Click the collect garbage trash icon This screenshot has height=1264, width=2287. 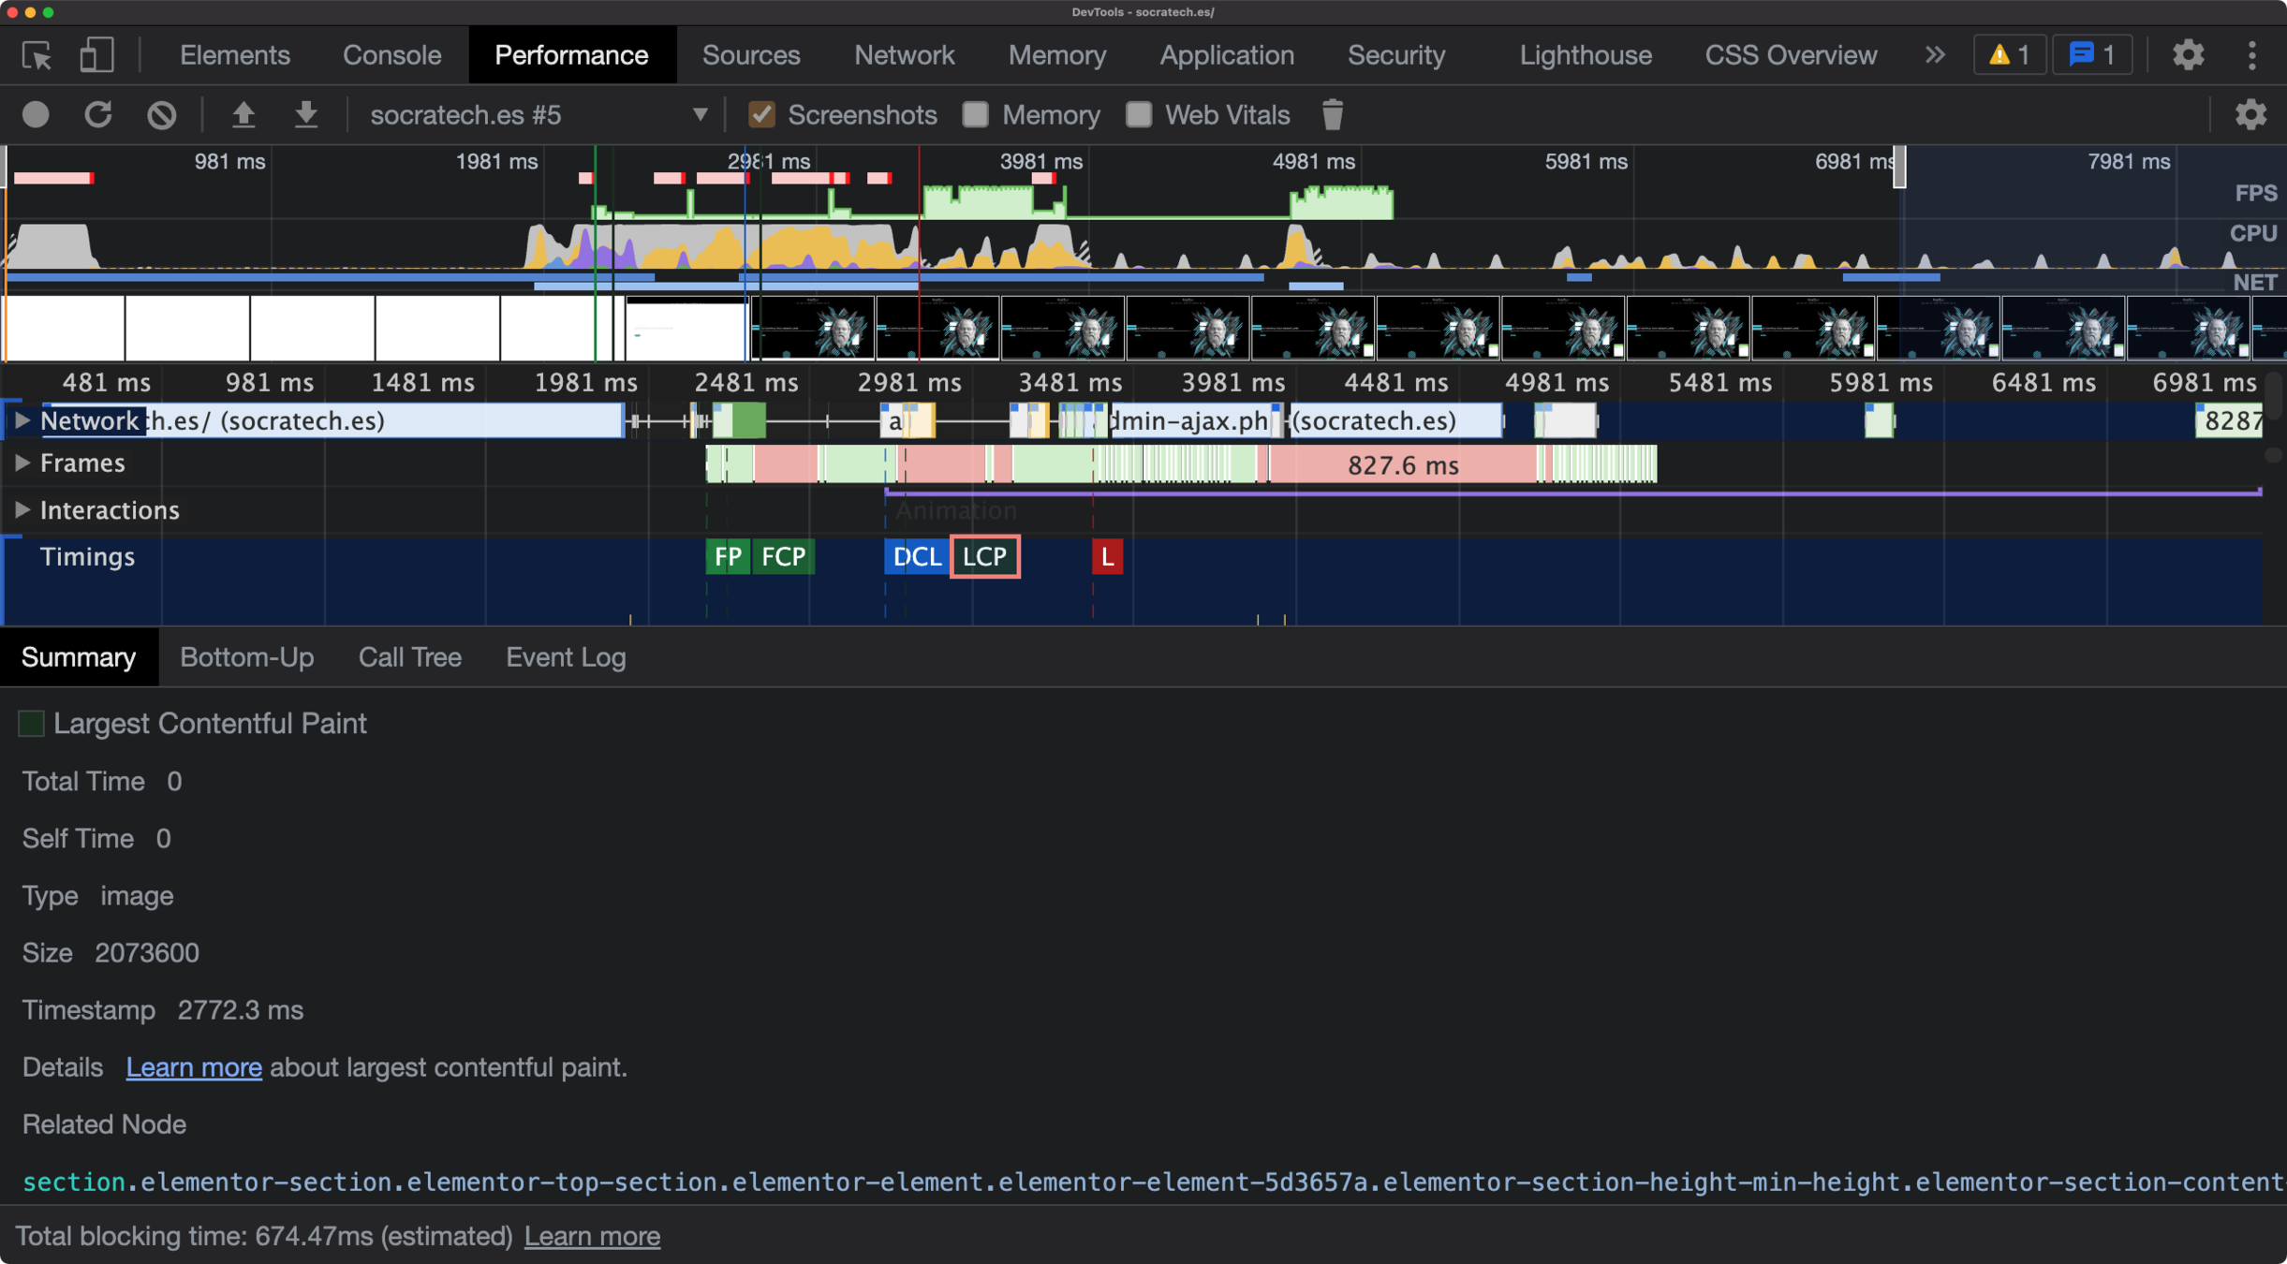point(1332,115)
